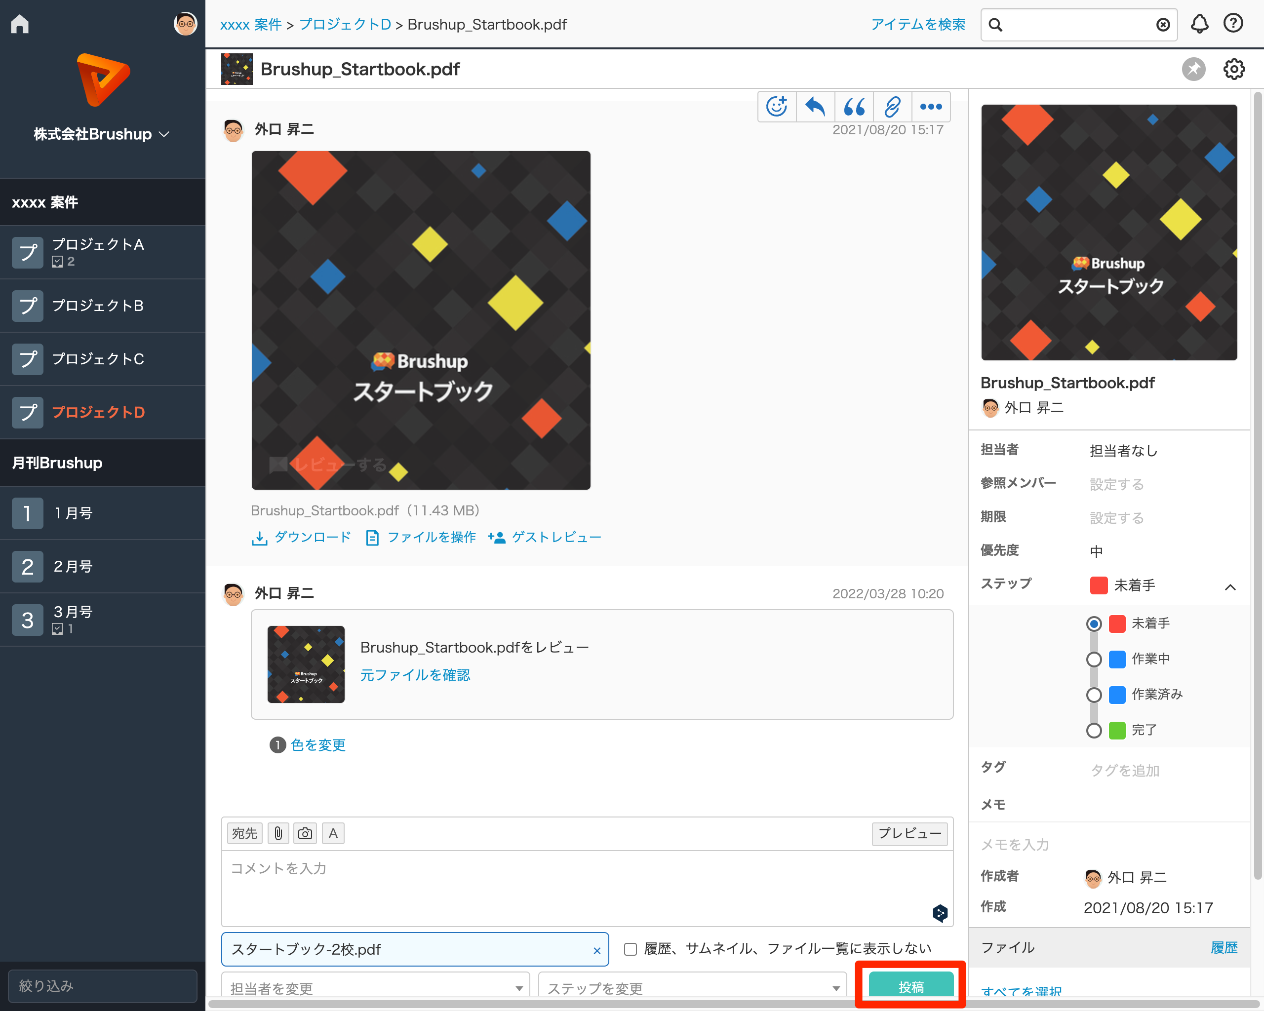Screen dimensions: 1264x1011
Task: Click 元ファイルを確認 link
Action: (x=415, y=675)
